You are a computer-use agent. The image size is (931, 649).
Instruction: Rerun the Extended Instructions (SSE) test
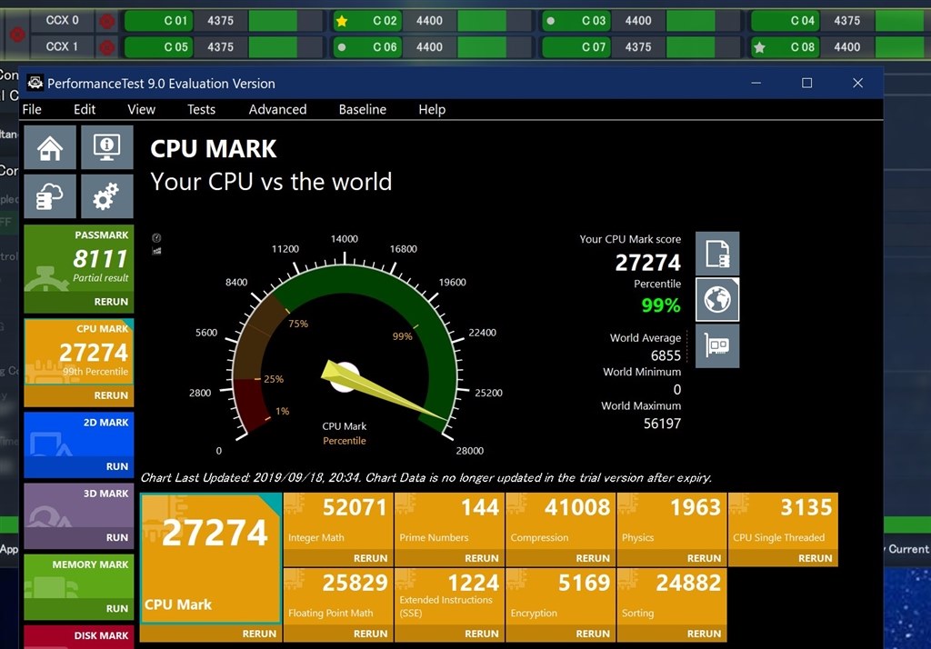tap(482, 634)
